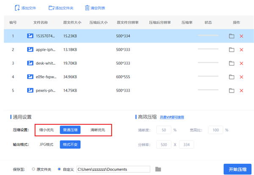Click the save path field C:\Users\zzzzzzz\Documents
This screenshot has height=175, width=254.
[113, 169]
